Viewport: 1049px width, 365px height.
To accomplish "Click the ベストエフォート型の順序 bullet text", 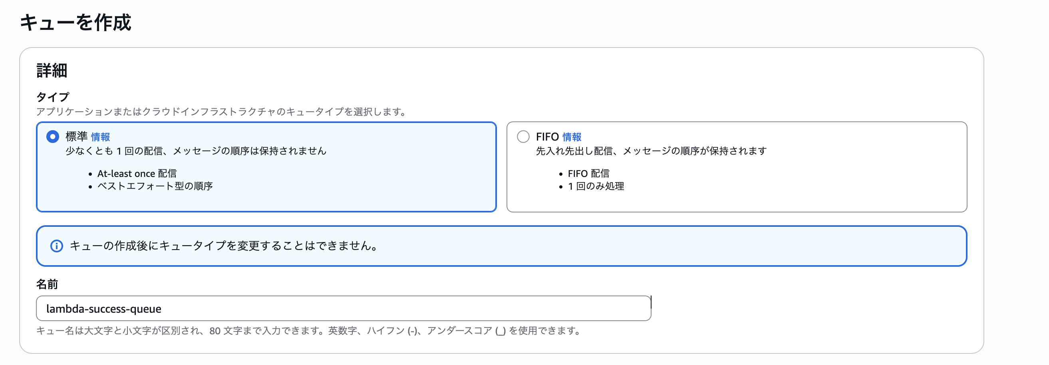I will (x=155, y=186).
